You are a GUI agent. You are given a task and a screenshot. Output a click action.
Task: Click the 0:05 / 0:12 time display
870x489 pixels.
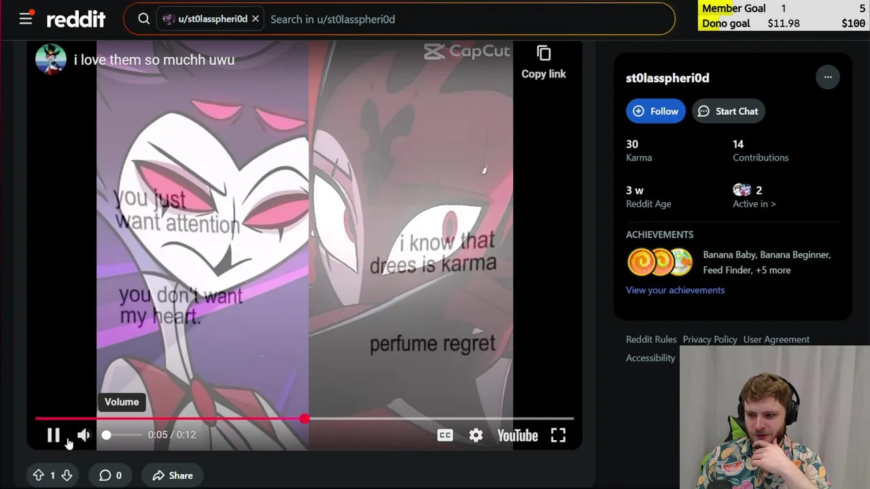click(172, 435)
